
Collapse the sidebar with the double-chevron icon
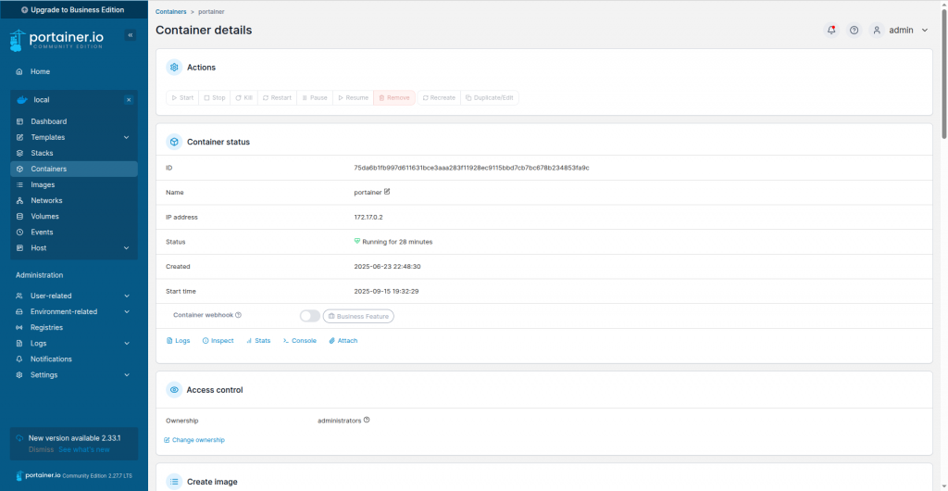[x=130, y=35]
